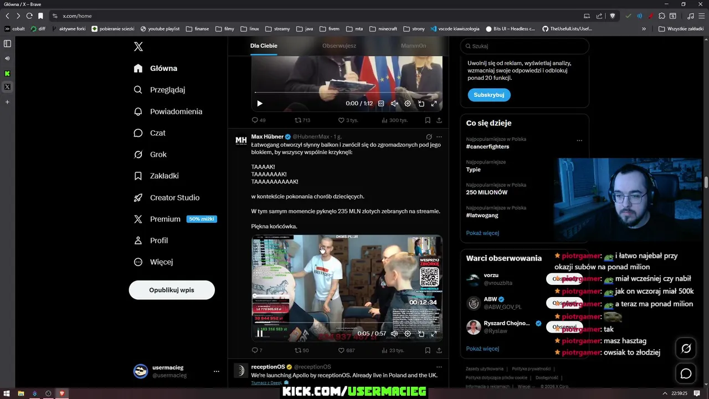
Task: Click Grok icon on Max Hübner post
Action: point(429,136)
